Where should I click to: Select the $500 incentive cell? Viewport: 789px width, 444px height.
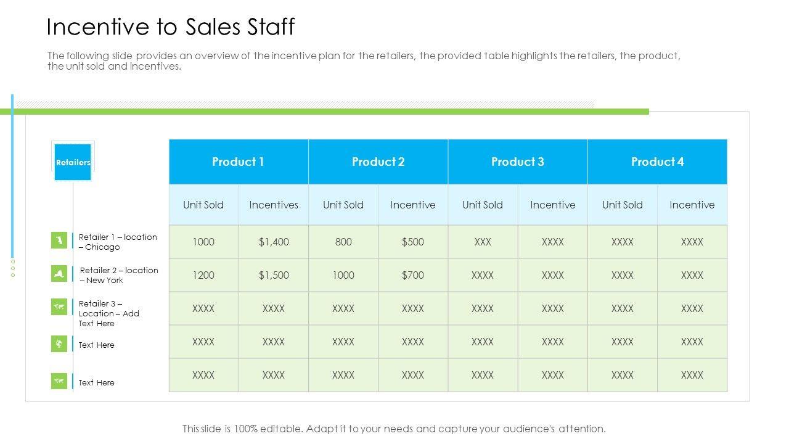pos(413,242)
